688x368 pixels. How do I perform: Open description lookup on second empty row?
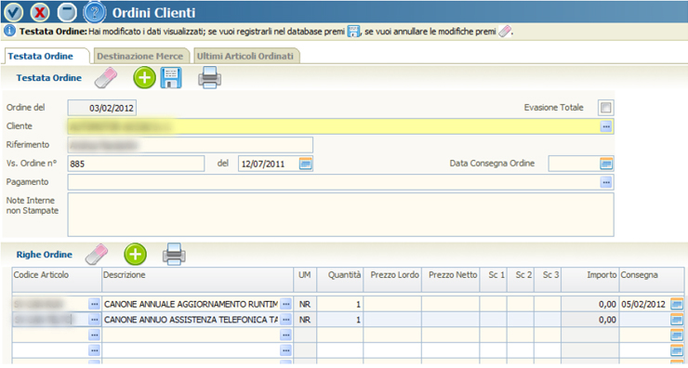pyautogui.click(x=285, y=350)
